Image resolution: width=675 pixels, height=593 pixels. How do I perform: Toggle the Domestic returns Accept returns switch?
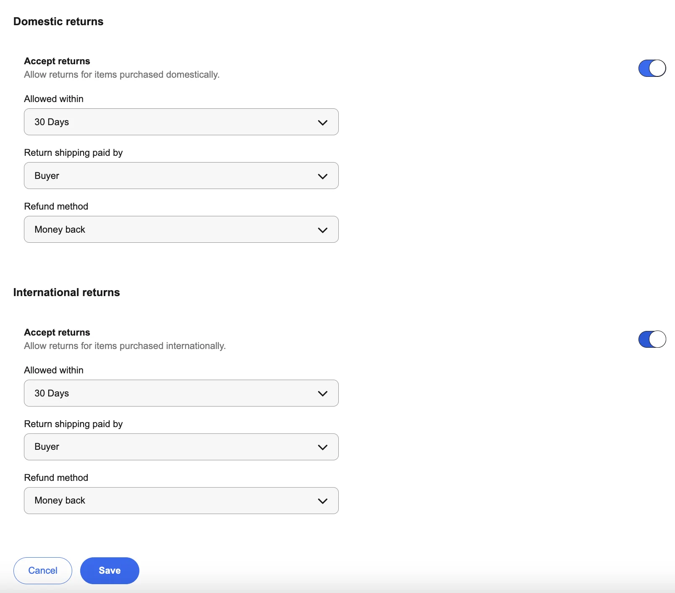pyautogui.click(x=652, y=68)
